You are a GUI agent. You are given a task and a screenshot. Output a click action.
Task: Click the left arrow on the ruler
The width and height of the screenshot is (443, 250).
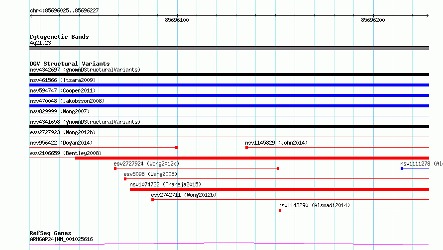(x=31, y=16)
